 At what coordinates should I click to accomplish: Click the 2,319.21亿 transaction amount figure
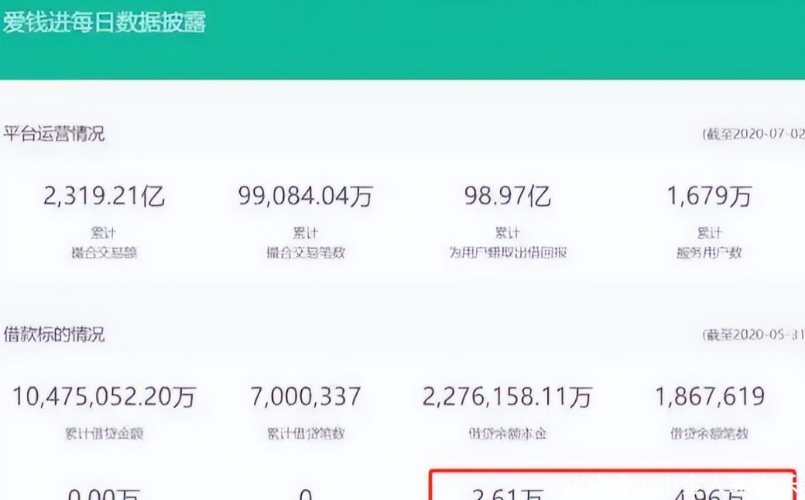click(x=104, y=197)
